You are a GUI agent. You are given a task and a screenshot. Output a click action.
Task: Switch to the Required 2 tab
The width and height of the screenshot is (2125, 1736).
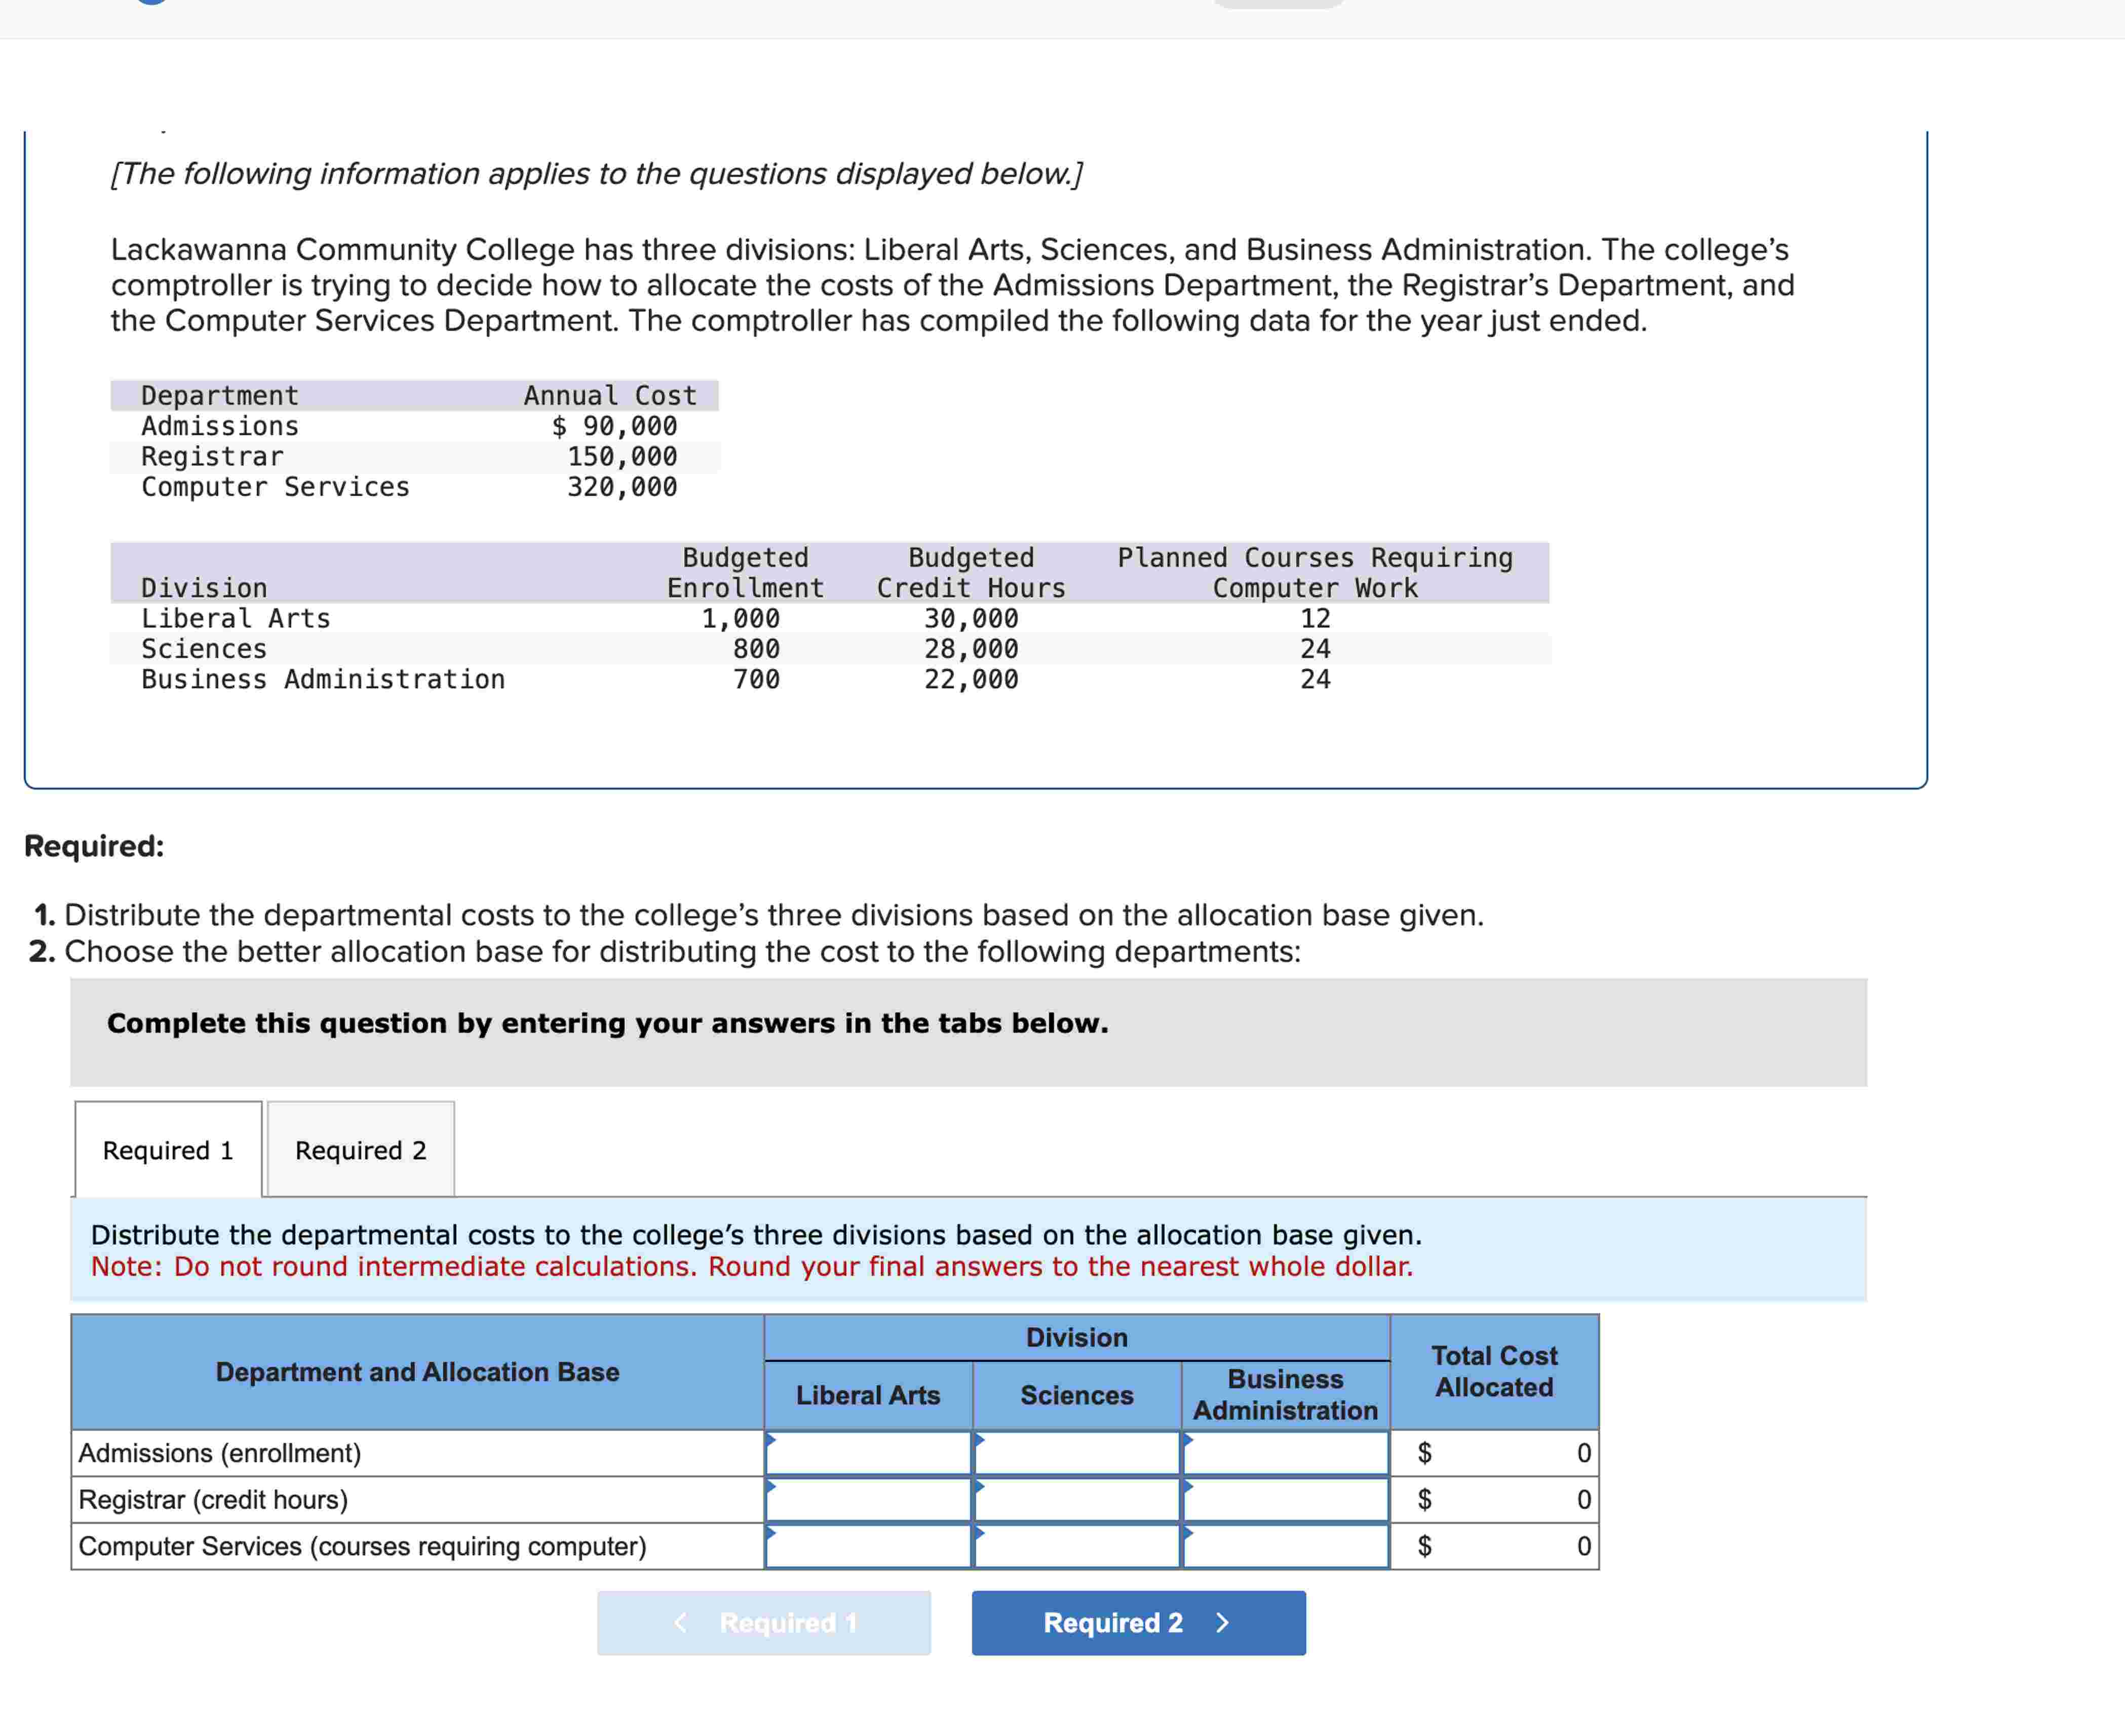(x=360, y=1149)
